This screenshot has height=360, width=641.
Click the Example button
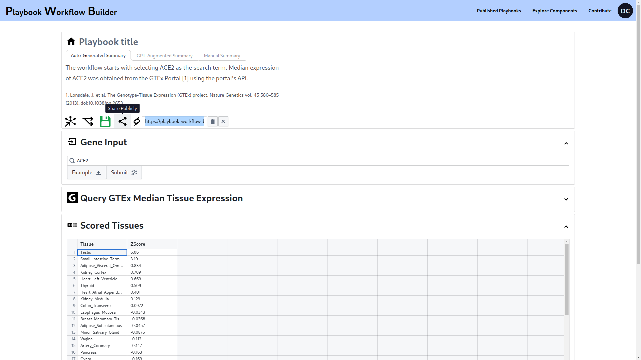click(x=86, y=172)
